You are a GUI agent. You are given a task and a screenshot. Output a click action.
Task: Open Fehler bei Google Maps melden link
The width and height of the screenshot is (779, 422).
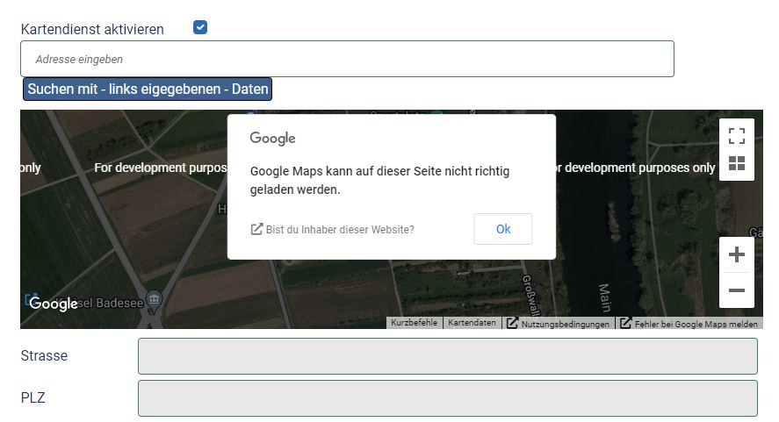point(689,324)
